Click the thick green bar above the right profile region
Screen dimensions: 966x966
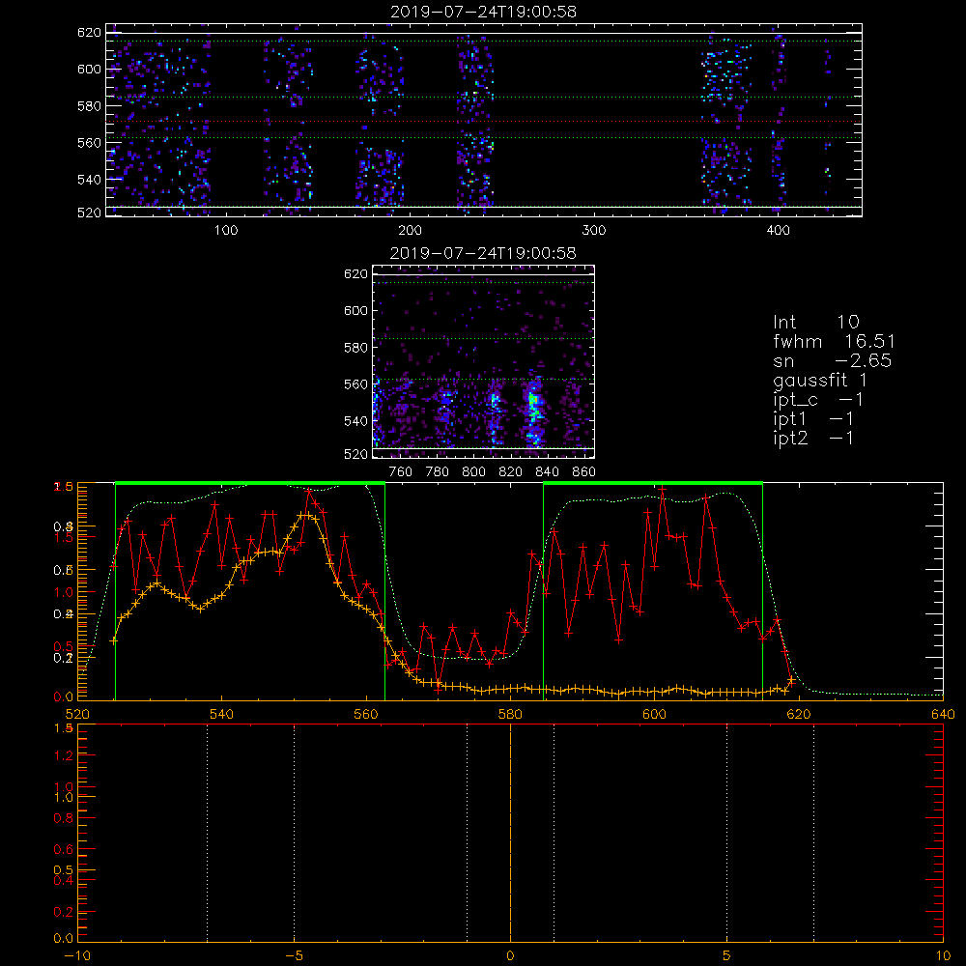point(653,483)
